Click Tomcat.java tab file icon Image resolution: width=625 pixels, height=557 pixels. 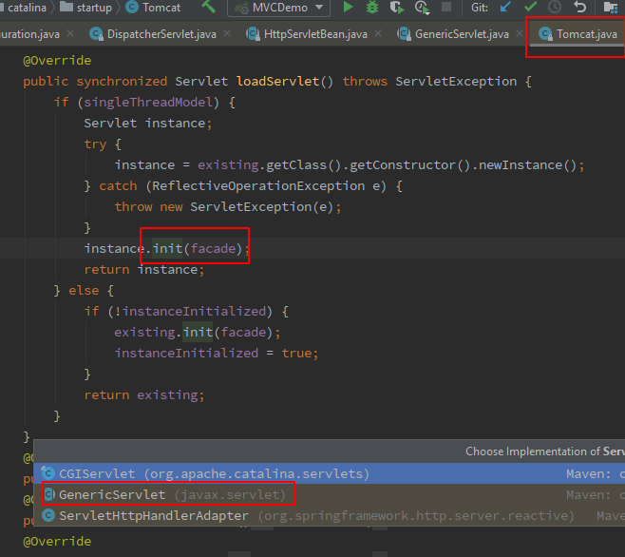(x=545, y=34)
